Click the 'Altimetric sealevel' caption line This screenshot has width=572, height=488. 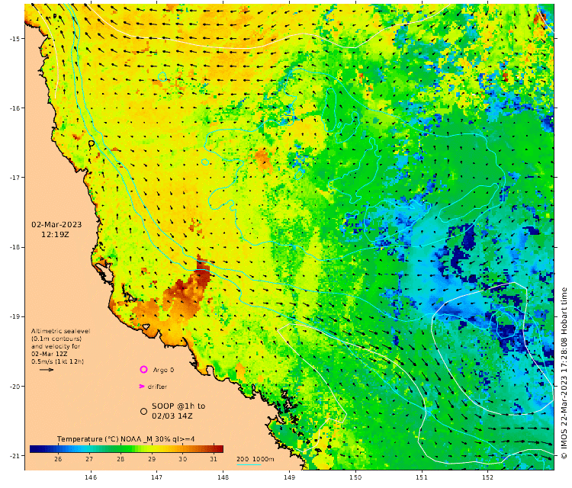pos(60,331)
